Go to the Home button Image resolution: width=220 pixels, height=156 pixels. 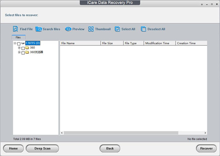pyautogui.click(x=14, y=148)
